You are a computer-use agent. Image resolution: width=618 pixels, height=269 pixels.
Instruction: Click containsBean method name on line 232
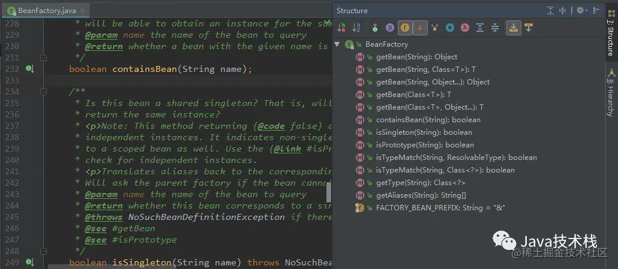pyautogui.click(x=145, y=69)
